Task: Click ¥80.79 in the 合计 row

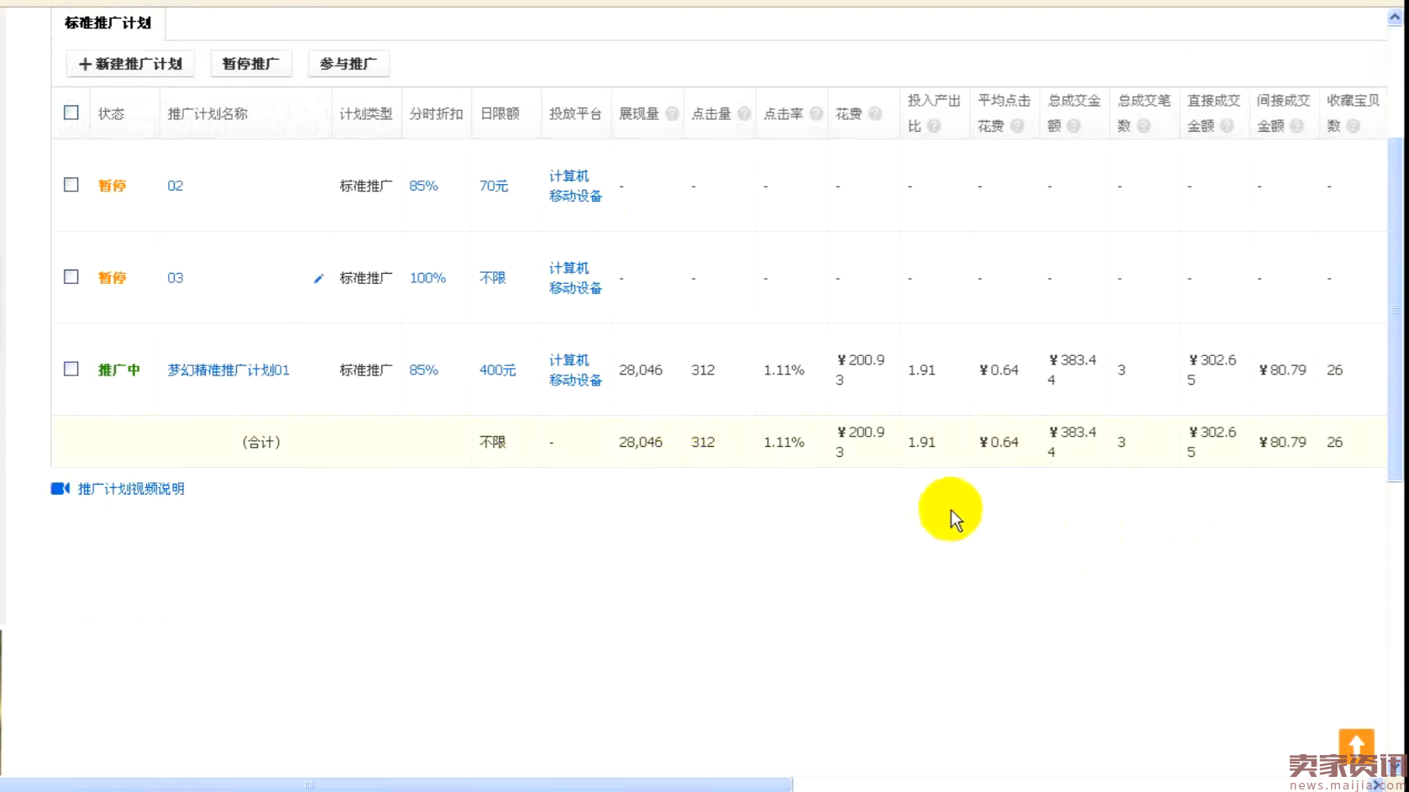Action: pyautogui.click(x=1282, y=442)
